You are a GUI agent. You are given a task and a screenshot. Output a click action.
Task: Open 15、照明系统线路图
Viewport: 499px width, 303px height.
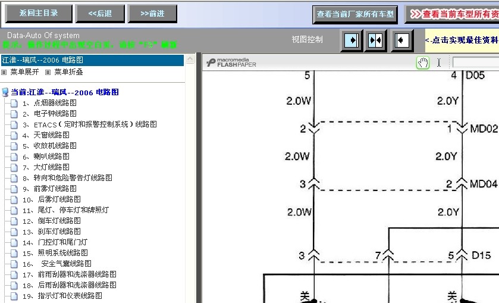pos(55,253)
